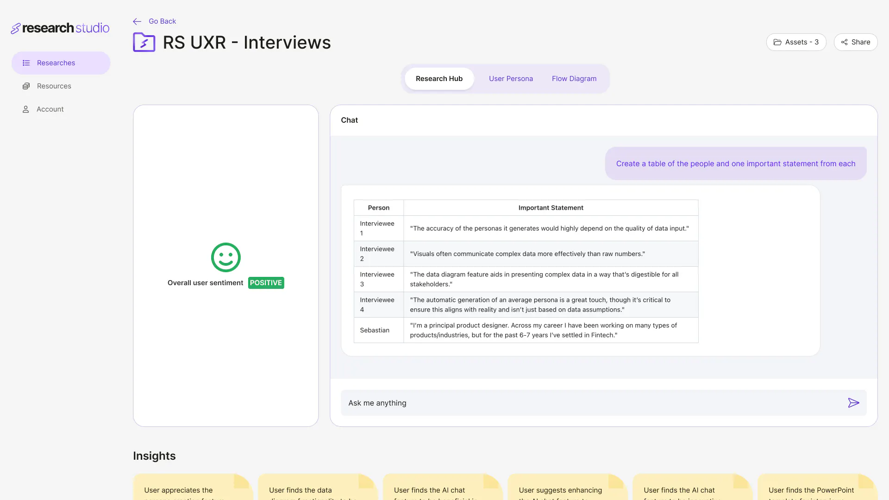Open the 'User finds the PowerPoint' insight note
889x500 pixels.
(817, 487)
